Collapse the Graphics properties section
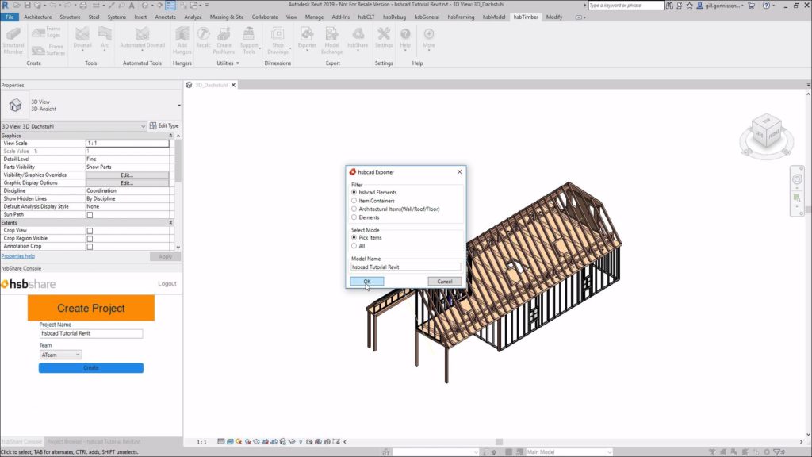Viewport: 812px width, 457px height. (170, 136)
